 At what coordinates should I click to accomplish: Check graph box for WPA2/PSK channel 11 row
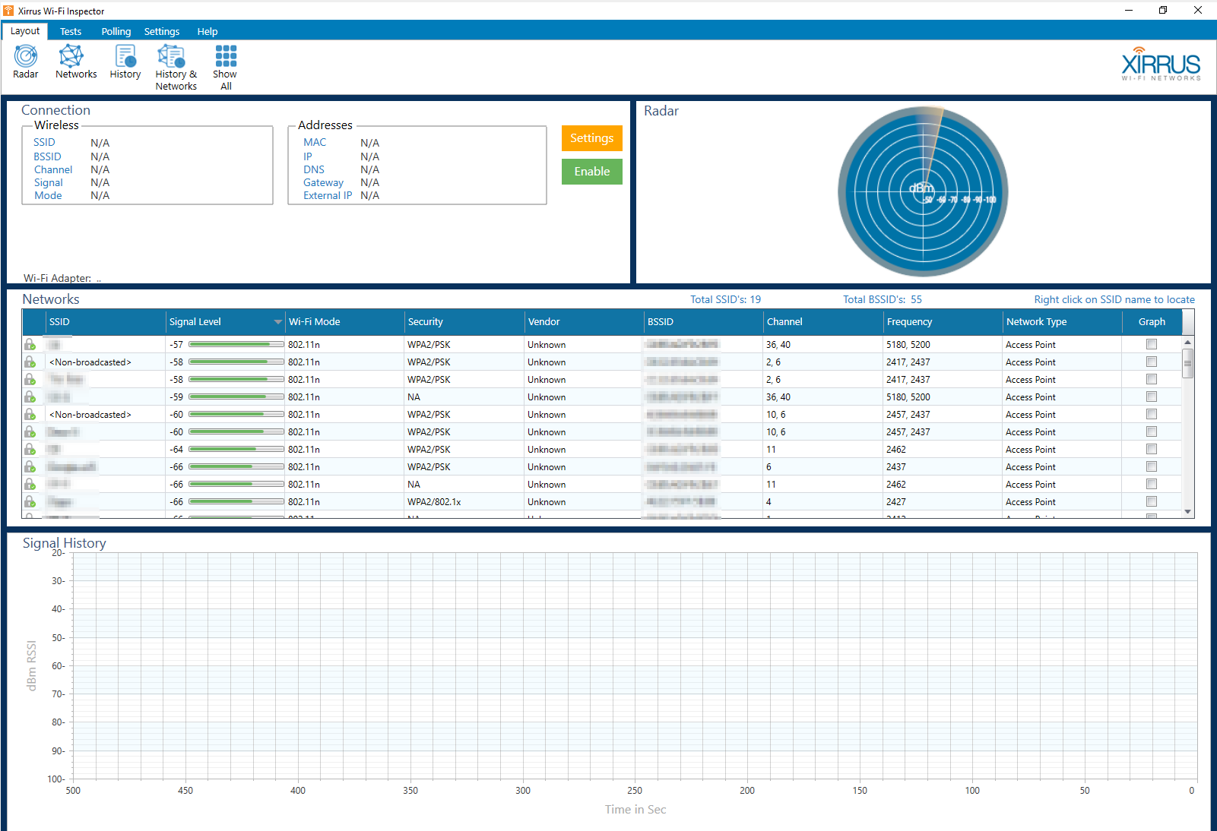[x=1151, y=450]
